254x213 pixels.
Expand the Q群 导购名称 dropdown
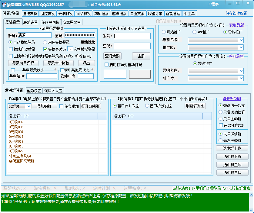pos(241,40)
